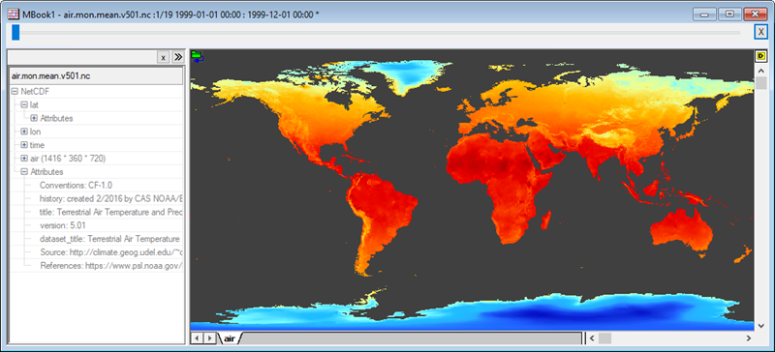Click the green data connector icon
The image size is (775, 352).
[x=198, y=56]
